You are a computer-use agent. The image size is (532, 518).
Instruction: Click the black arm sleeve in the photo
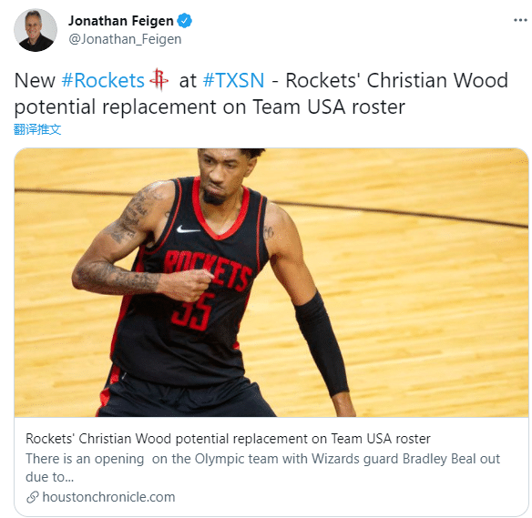(x=321, y=344)
